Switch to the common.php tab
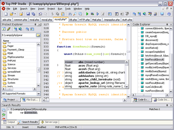Viewport: 174px width, 130px height. (x=20, y=20)
